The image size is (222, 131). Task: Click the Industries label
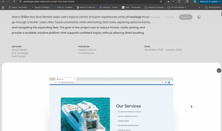(x=84, y=46)
